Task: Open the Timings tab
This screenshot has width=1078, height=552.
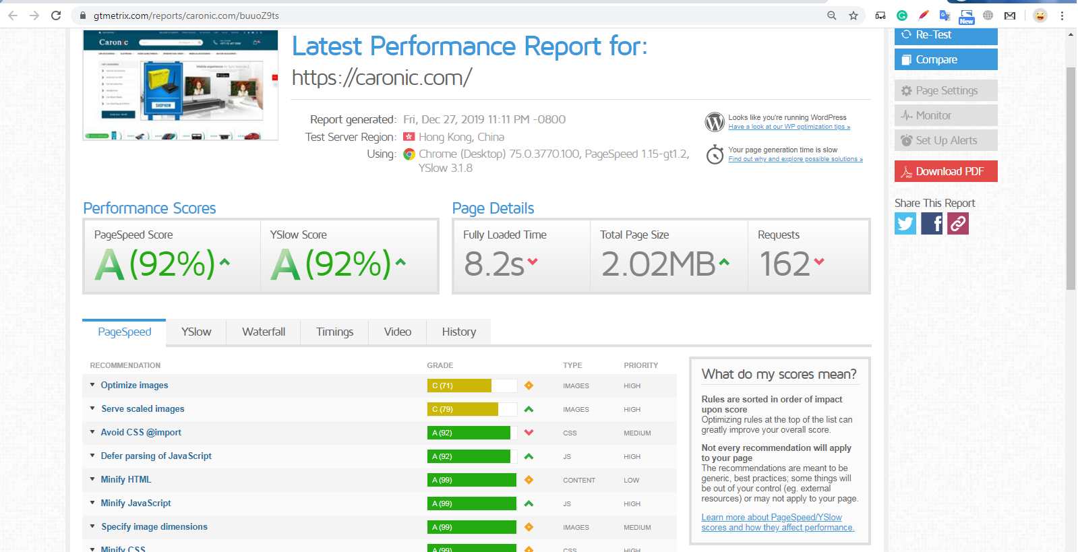Action: tap(334, 332)
